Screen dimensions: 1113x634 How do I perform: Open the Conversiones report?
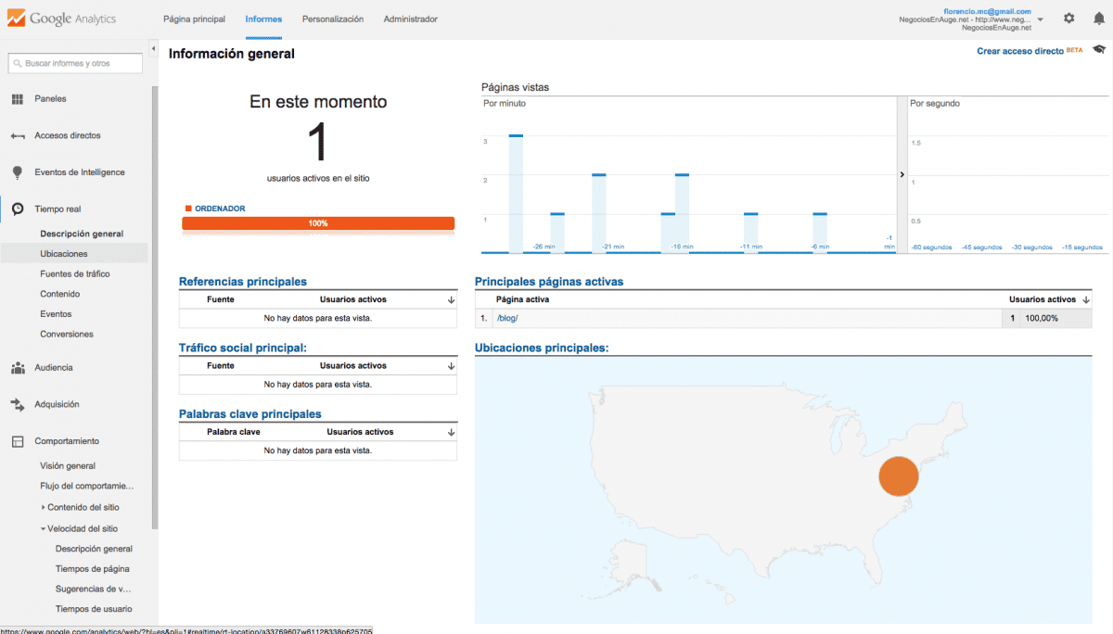(67, 334)
